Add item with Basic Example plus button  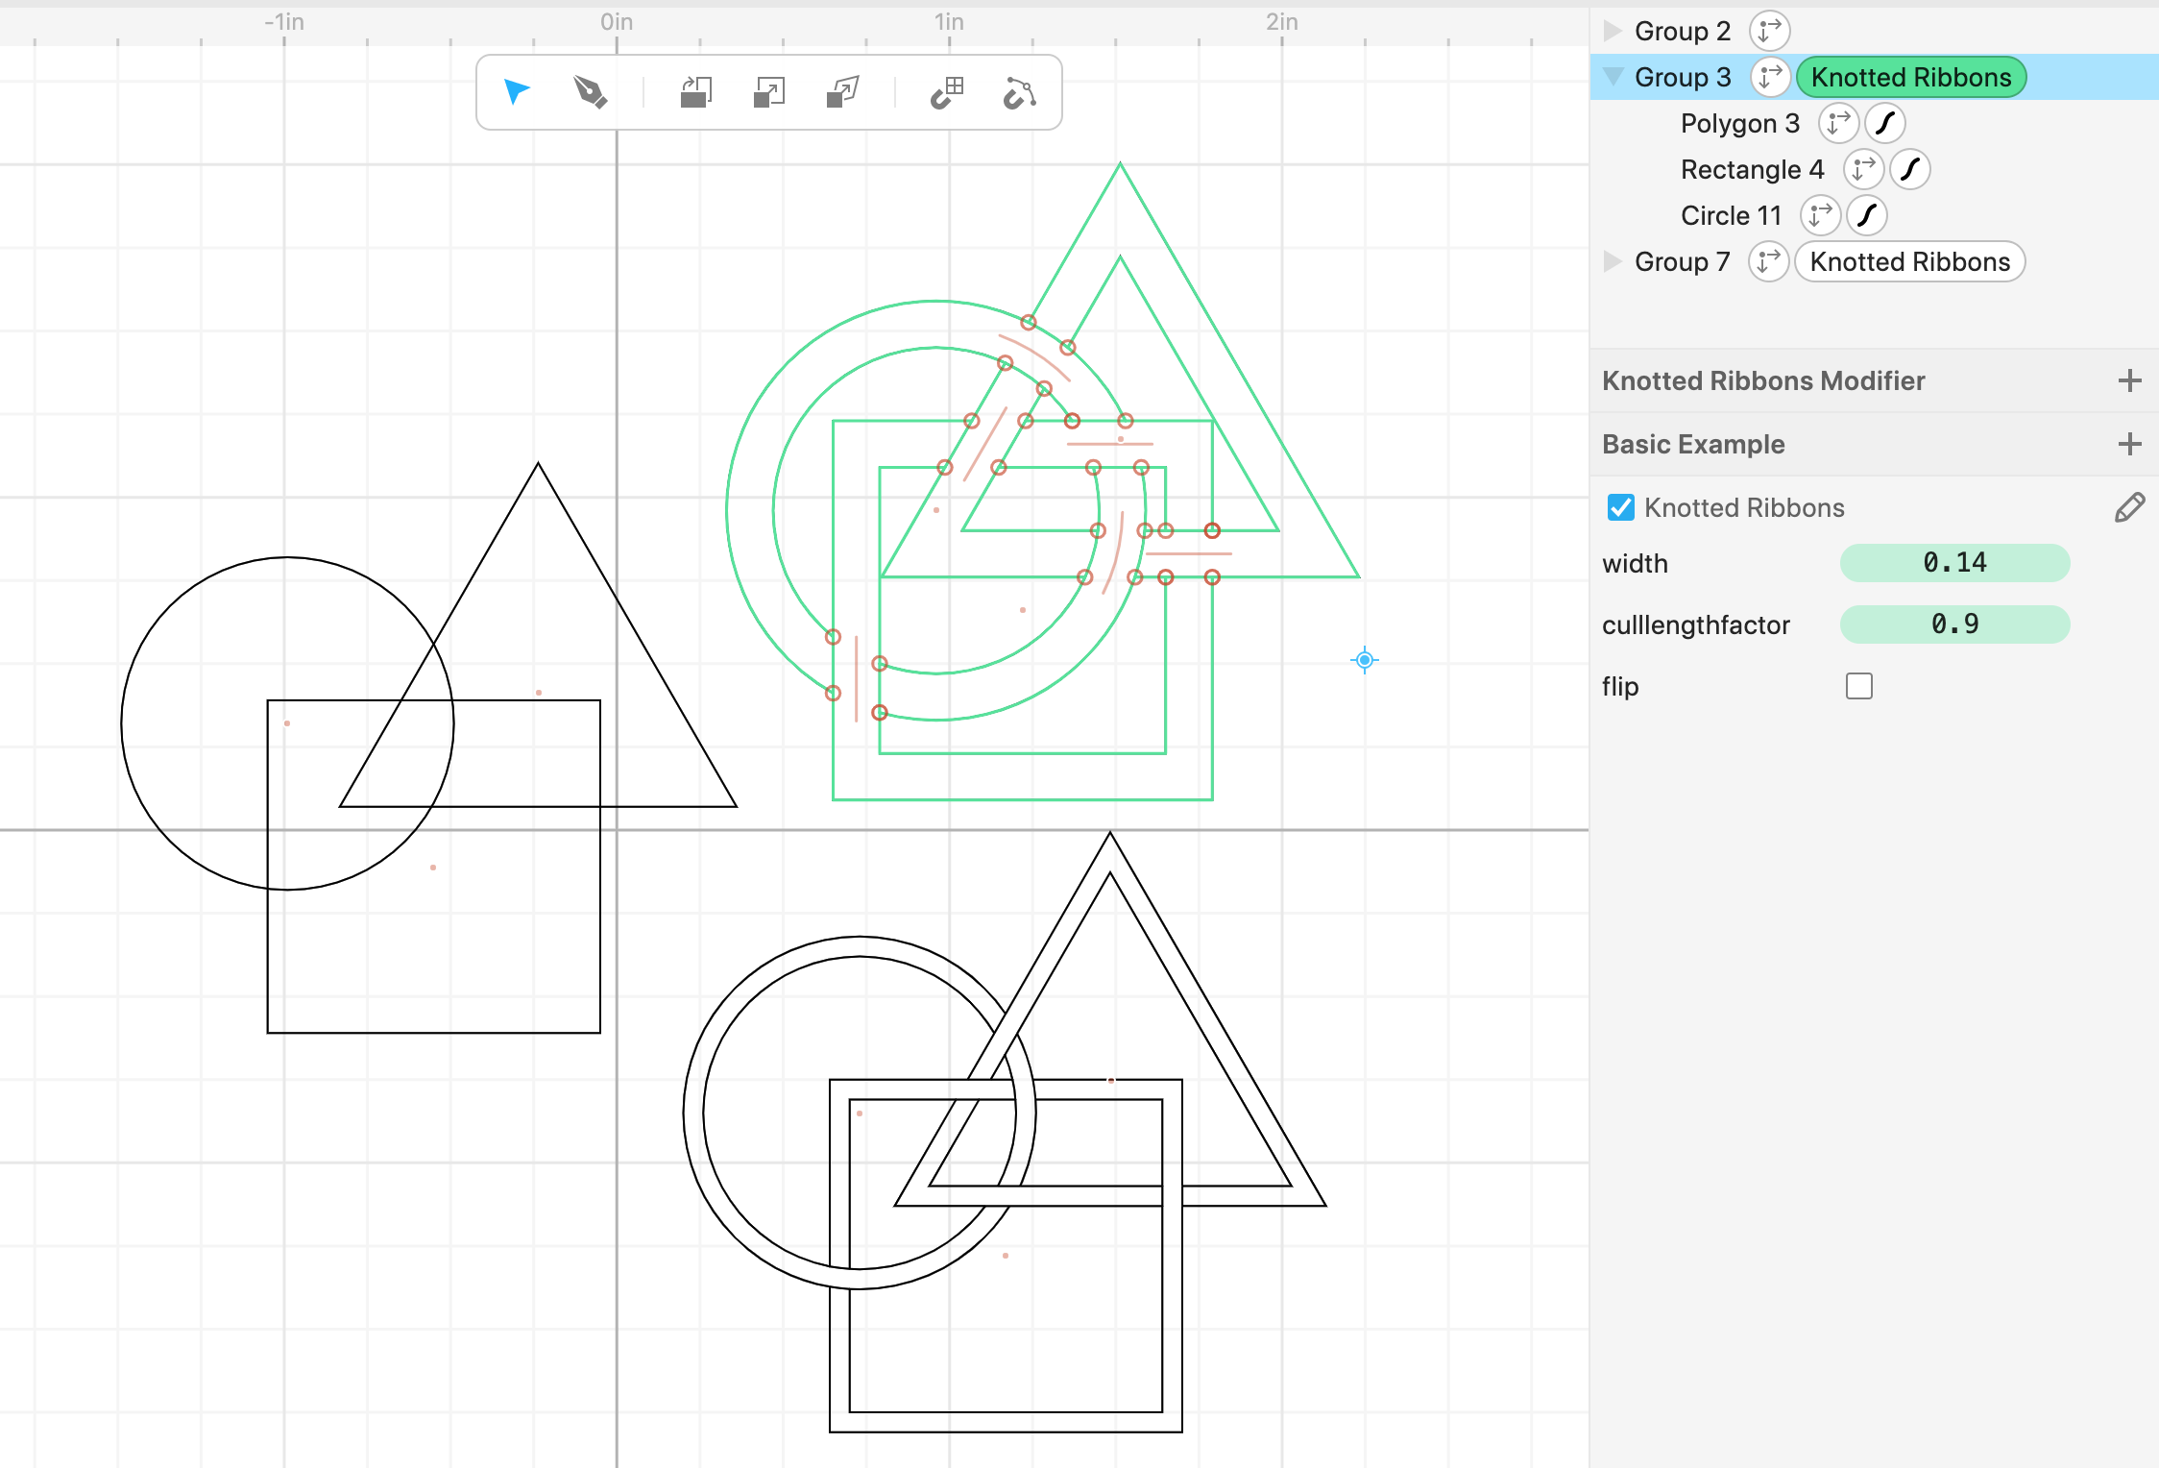click(2129, 444)
